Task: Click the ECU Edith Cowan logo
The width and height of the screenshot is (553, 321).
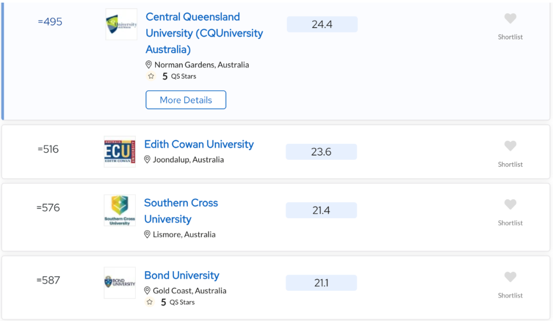Action: [120, 152]
